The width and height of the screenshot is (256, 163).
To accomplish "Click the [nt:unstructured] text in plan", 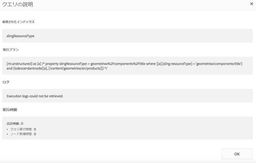I will click(x=20, y=64).
